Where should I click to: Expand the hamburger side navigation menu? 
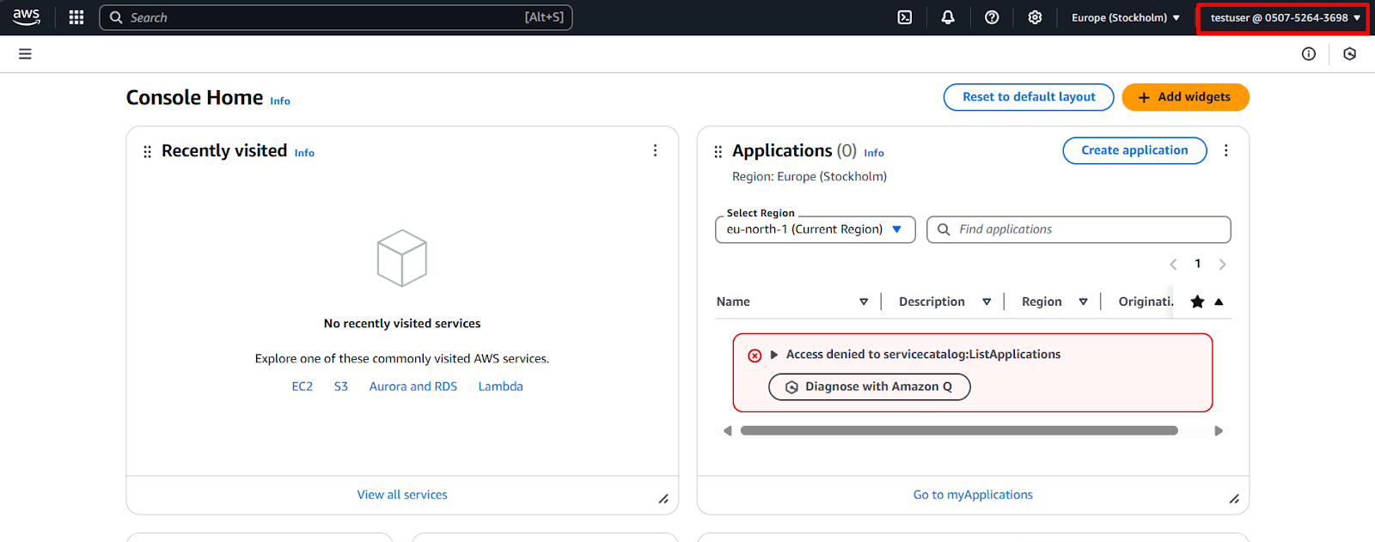[25, 54]
